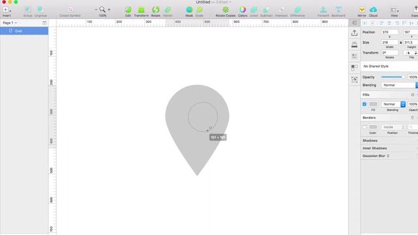
Task: Click the Border color swatch
Action: (x=373, y=127)
